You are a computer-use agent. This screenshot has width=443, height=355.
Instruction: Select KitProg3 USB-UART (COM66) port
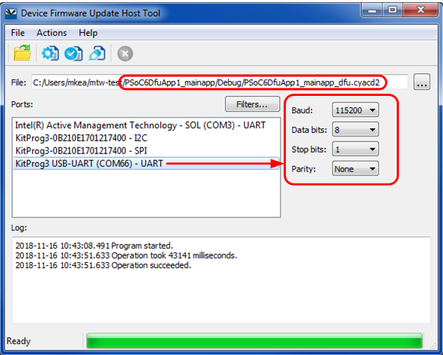pyautogui.click(x=146, y=163)
